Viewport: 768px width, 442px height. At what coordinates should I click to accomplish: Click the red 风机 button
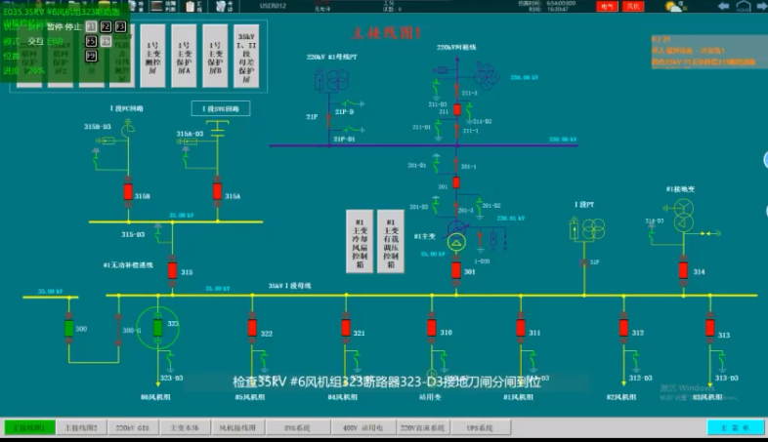tap(633, 6)
